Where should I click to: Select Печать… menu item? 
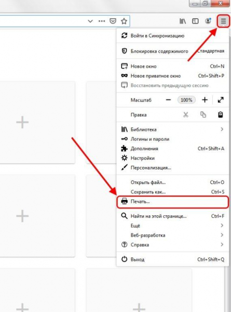[x=172, y=202]
